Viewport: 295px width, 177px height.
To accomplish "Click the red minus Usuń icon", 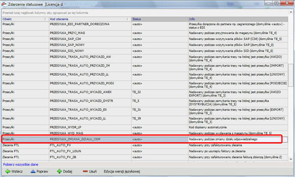I will click(x=85, y=171).
